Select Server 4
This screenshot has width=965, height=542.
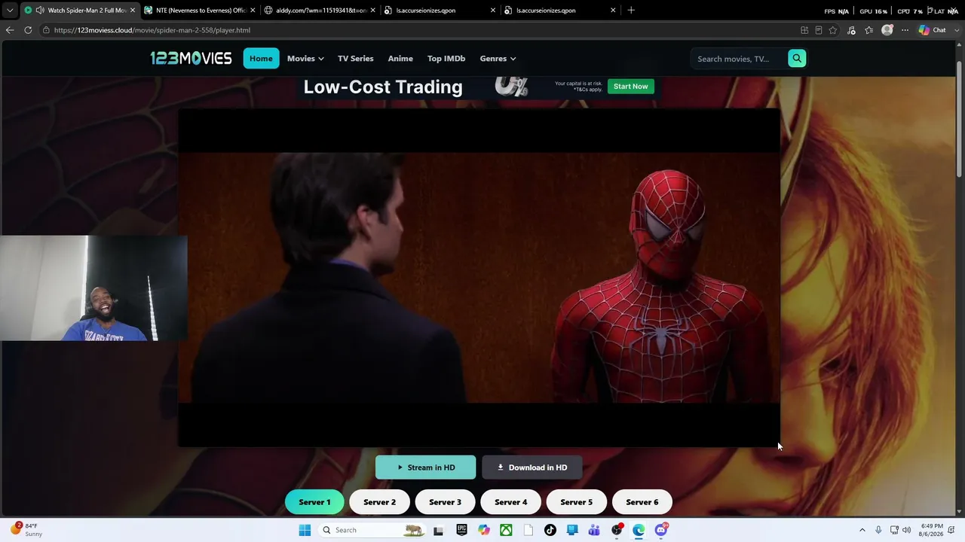[511, 502]
